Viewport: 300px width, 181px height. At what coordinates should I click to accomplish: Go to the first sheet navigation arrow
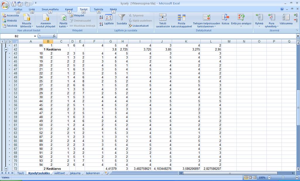click(2, 173)
